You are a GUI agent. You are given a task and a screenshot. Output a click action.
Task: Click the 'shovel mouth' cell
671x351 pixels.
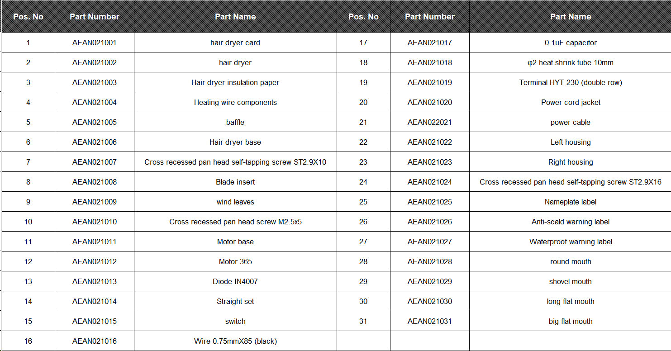[x=570, y=281]
